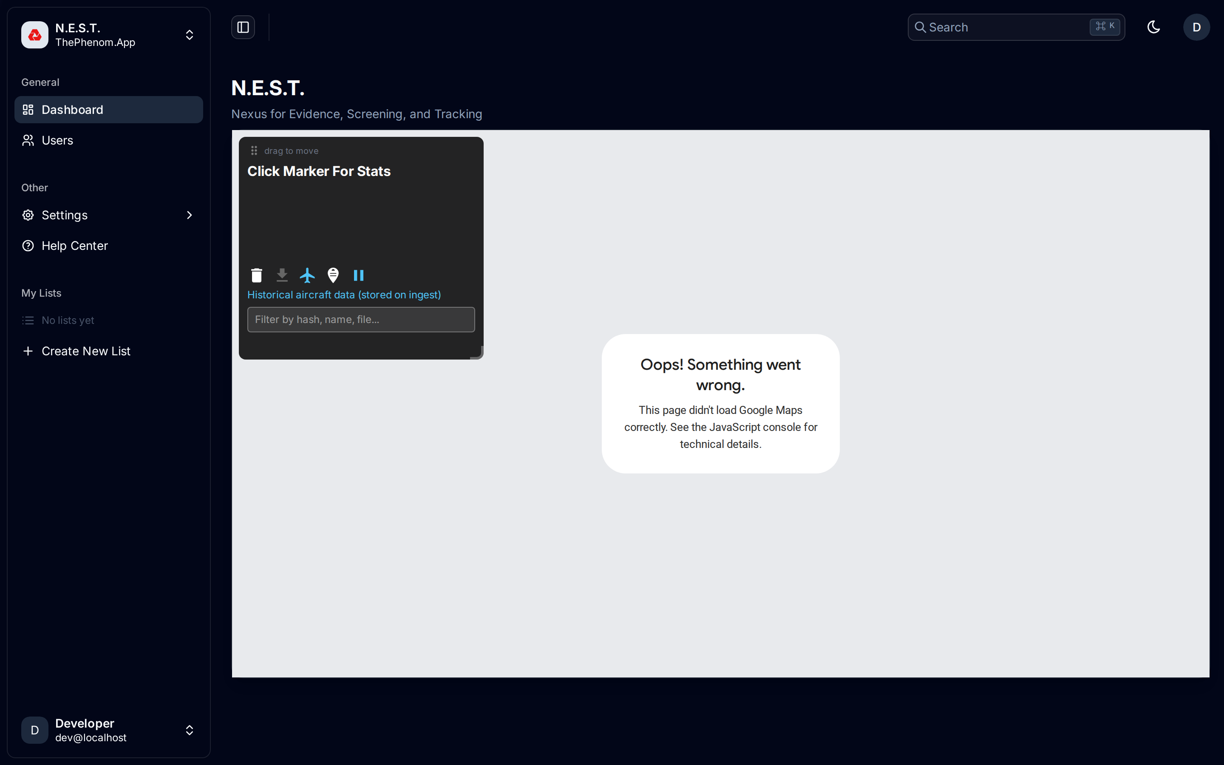The height and width of the screenshot is (765, 1224).
Task: Click the filter by hash, name, file field
Action: [x=360, y=319]
